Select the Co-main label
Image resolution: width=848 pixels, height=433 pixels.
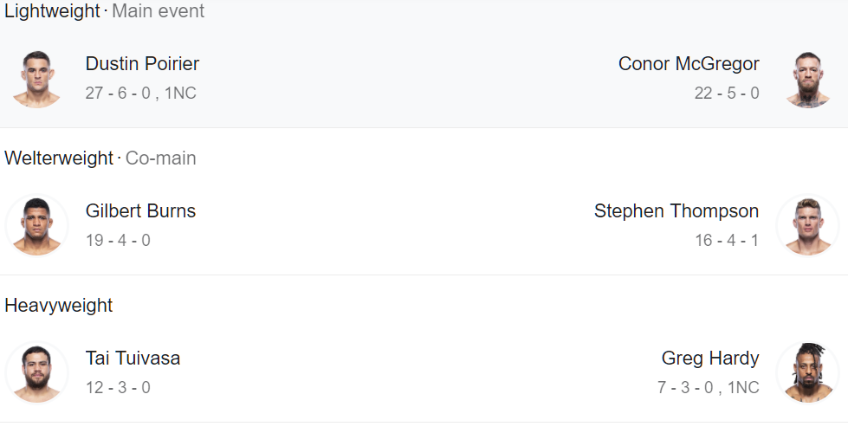point(161,158)
